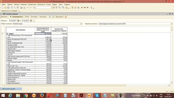Click the Print icon in toolbar
Image resolution: width=174 pixels, height=98 pixels.
[21, 8]
